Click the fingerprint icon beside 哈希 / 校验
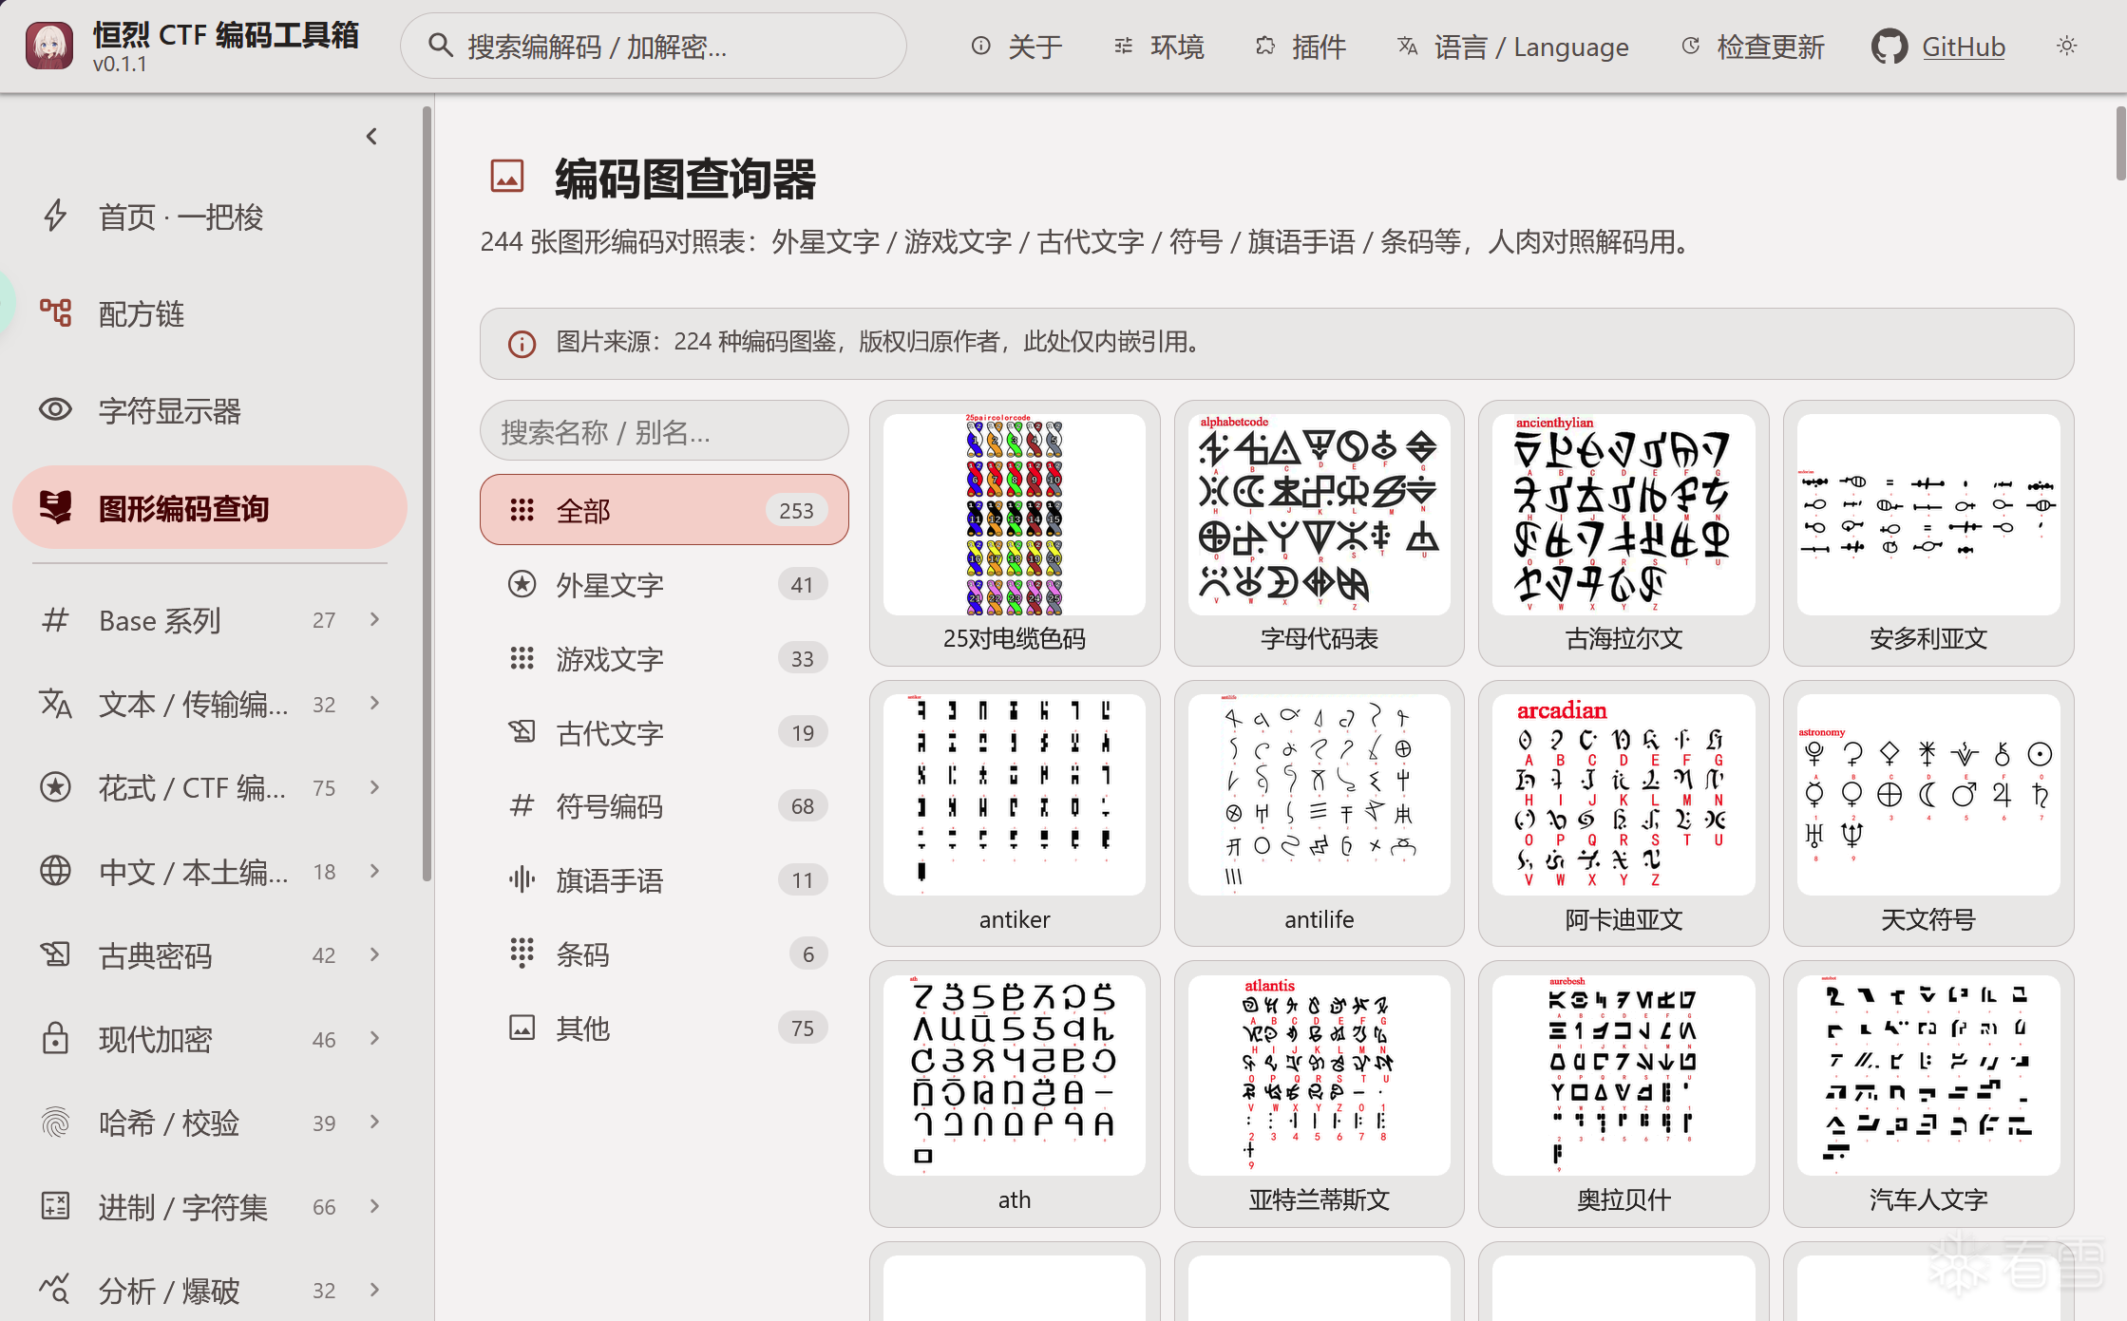This screenshot has height=1321, width=2127. (x=55, y=1123)
